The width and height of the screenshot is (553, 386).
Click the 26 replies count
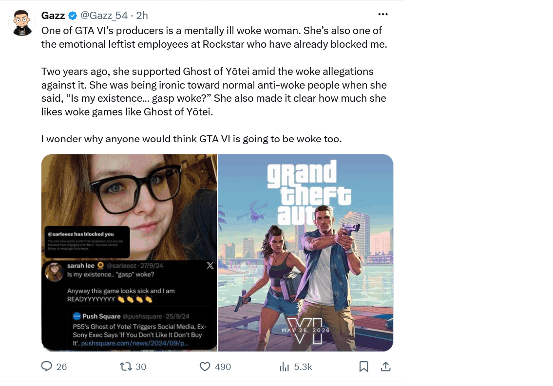61,367
